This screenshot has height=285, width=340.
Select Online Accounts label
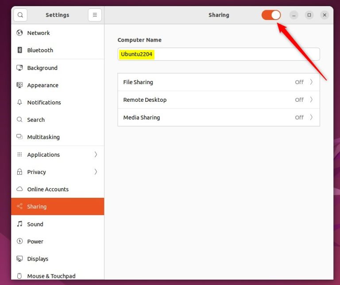coord(48,189)
